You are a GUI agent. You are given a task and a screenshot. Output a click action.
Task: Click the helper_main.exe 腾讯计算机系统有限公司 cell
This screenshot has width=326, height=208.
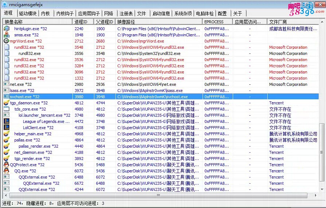[293, 134]
